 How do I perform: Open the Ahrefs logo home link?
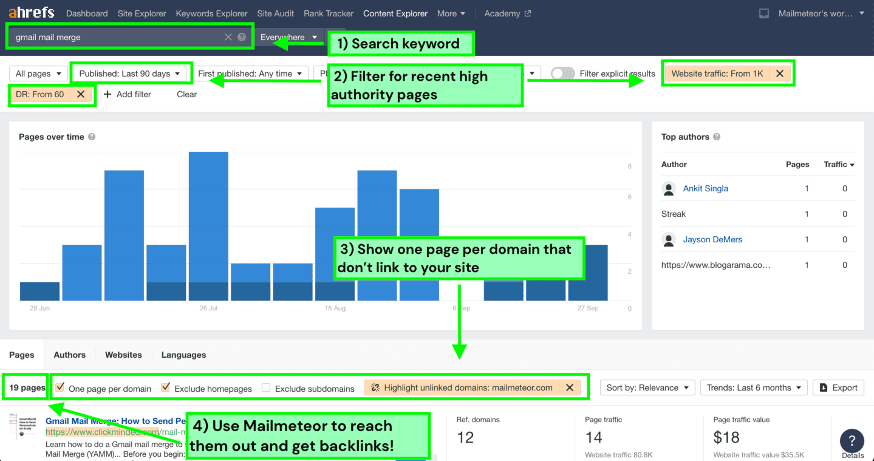[x=31, y=13]
